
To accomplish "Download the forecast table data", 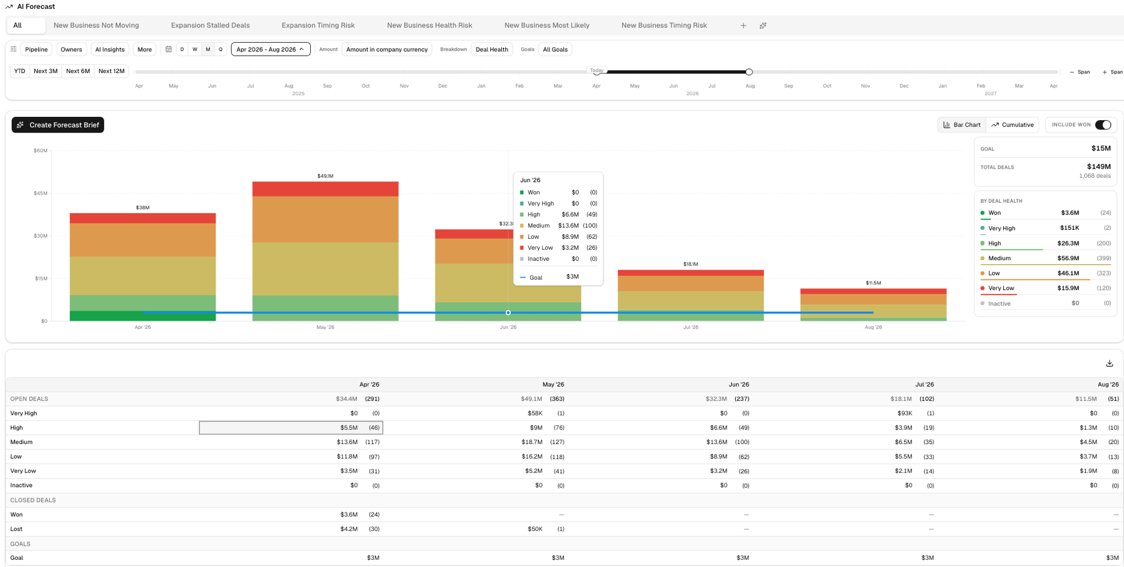I will click(x=1109, y=364).
